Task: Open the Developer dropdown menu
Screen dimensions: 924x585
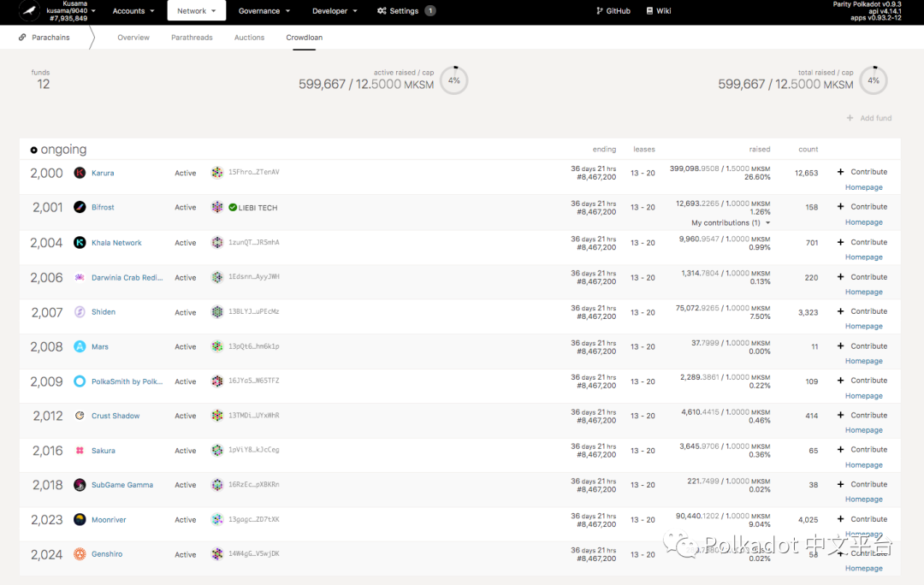Action: click(x=335, y=11)
